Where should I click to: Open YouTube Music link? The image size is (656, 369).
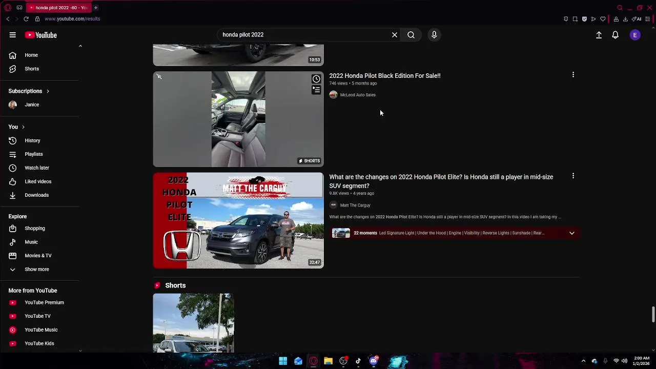click(40, 330)
